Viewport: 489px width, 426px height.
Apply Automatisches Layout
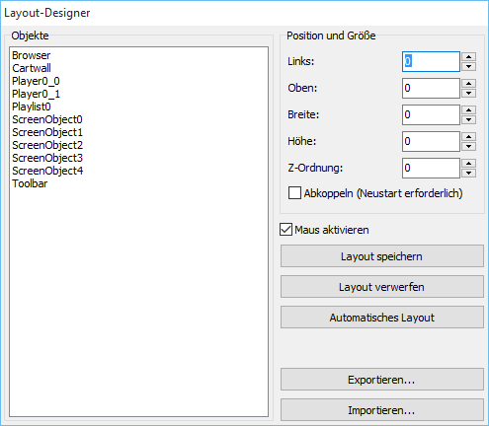(x=382, y=318)
